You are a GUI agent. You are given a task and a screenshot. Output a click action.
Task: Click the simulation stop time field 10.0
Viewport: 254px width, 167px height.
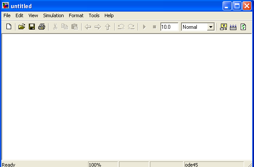pos(169,27)
